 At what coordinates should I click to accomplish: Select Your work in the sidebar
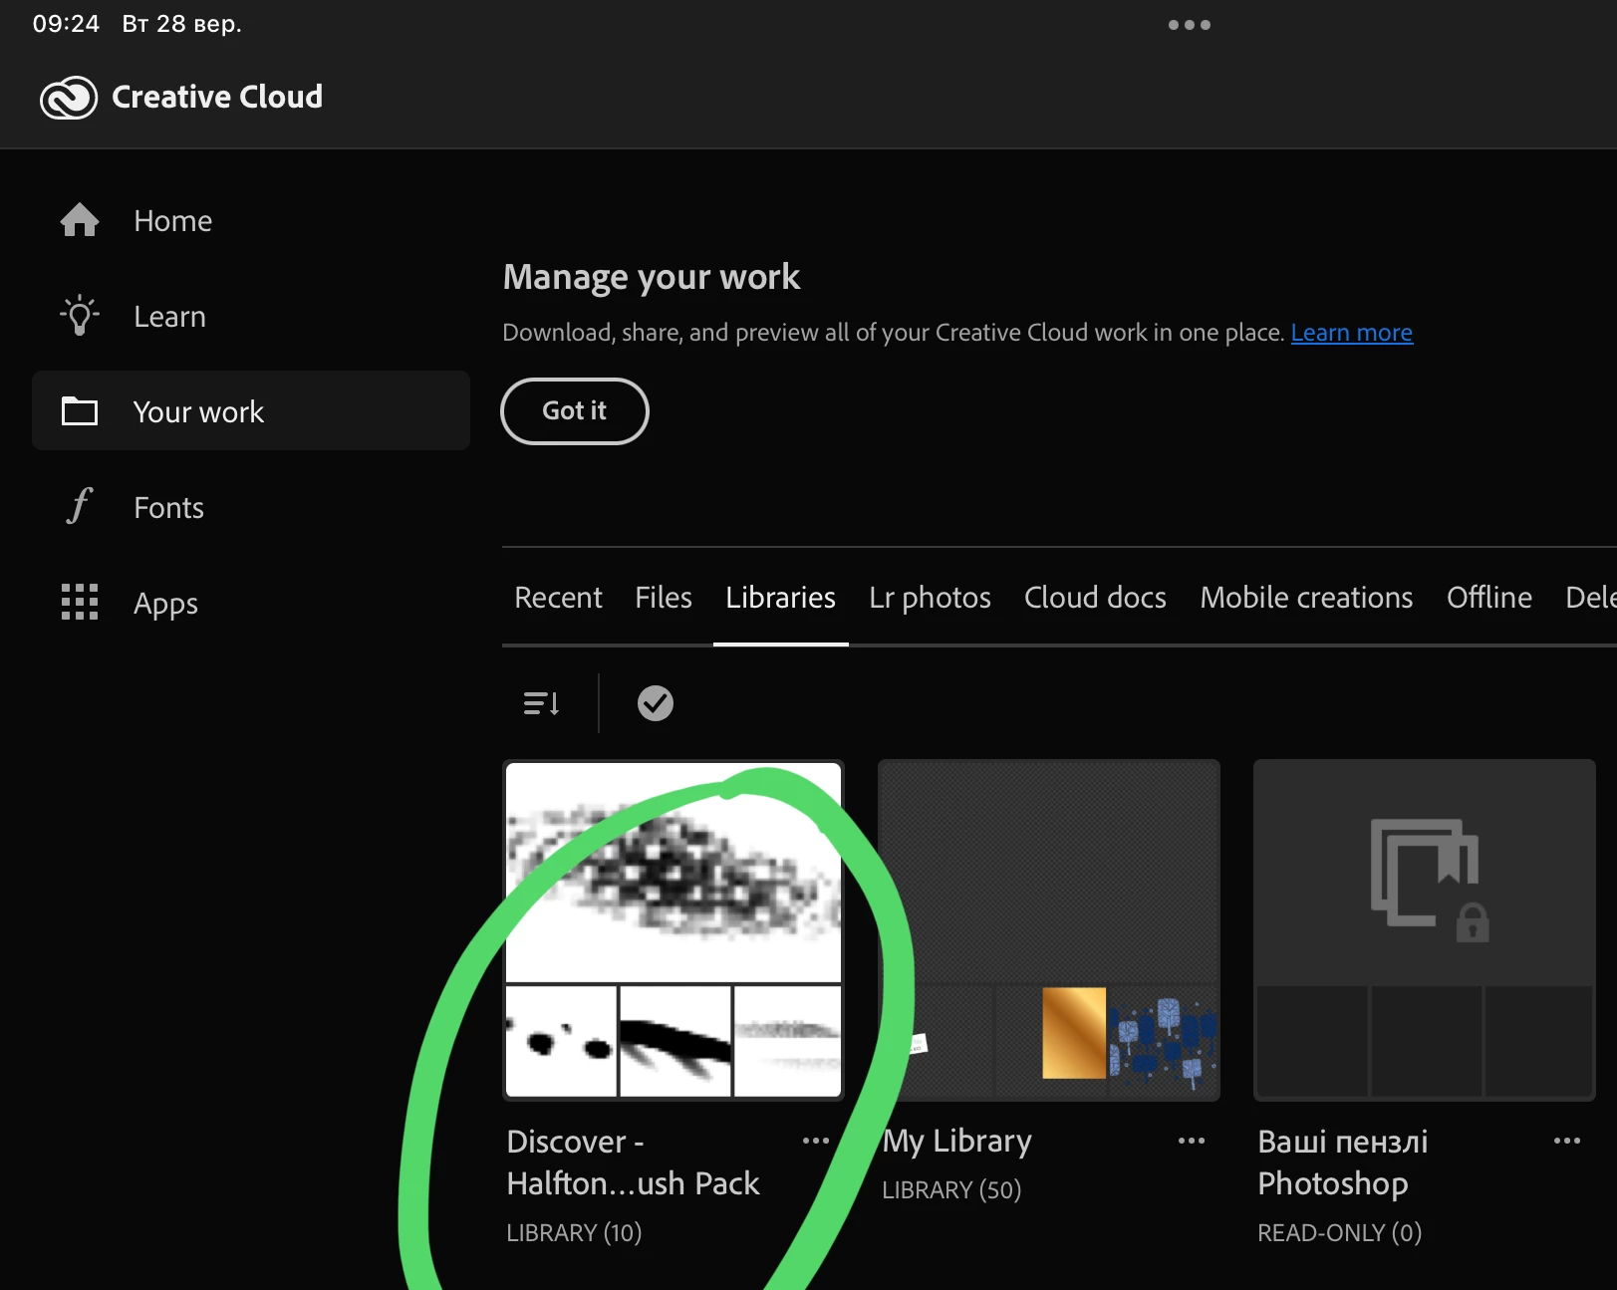coord(251,410)
